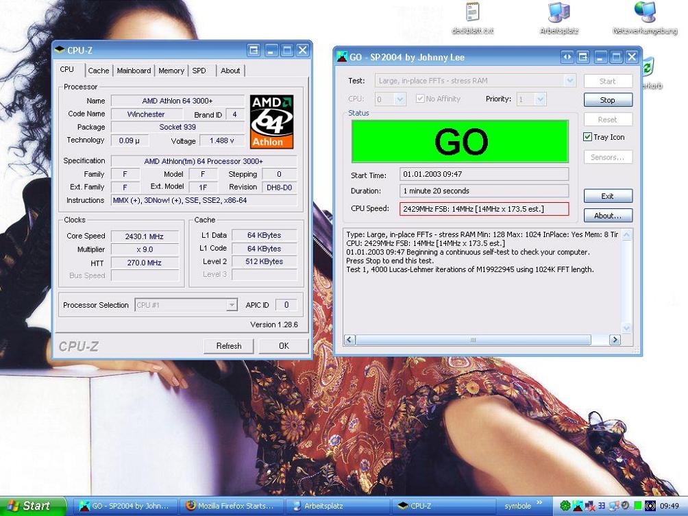The height and width of the screenshot is (516, 688).
Task: Click the Start Time field
Action: tap(484, 174)
